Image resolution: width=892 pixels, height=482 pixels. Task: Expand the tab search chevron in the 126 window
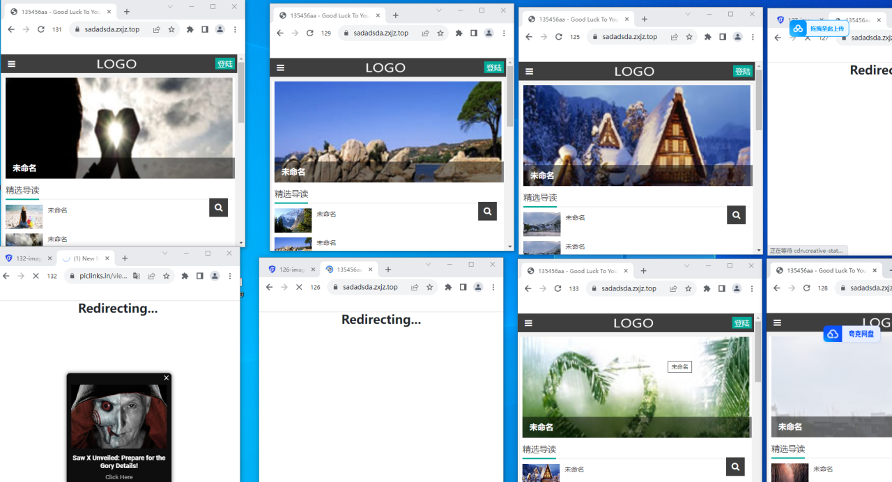click(x=428, y=265)
